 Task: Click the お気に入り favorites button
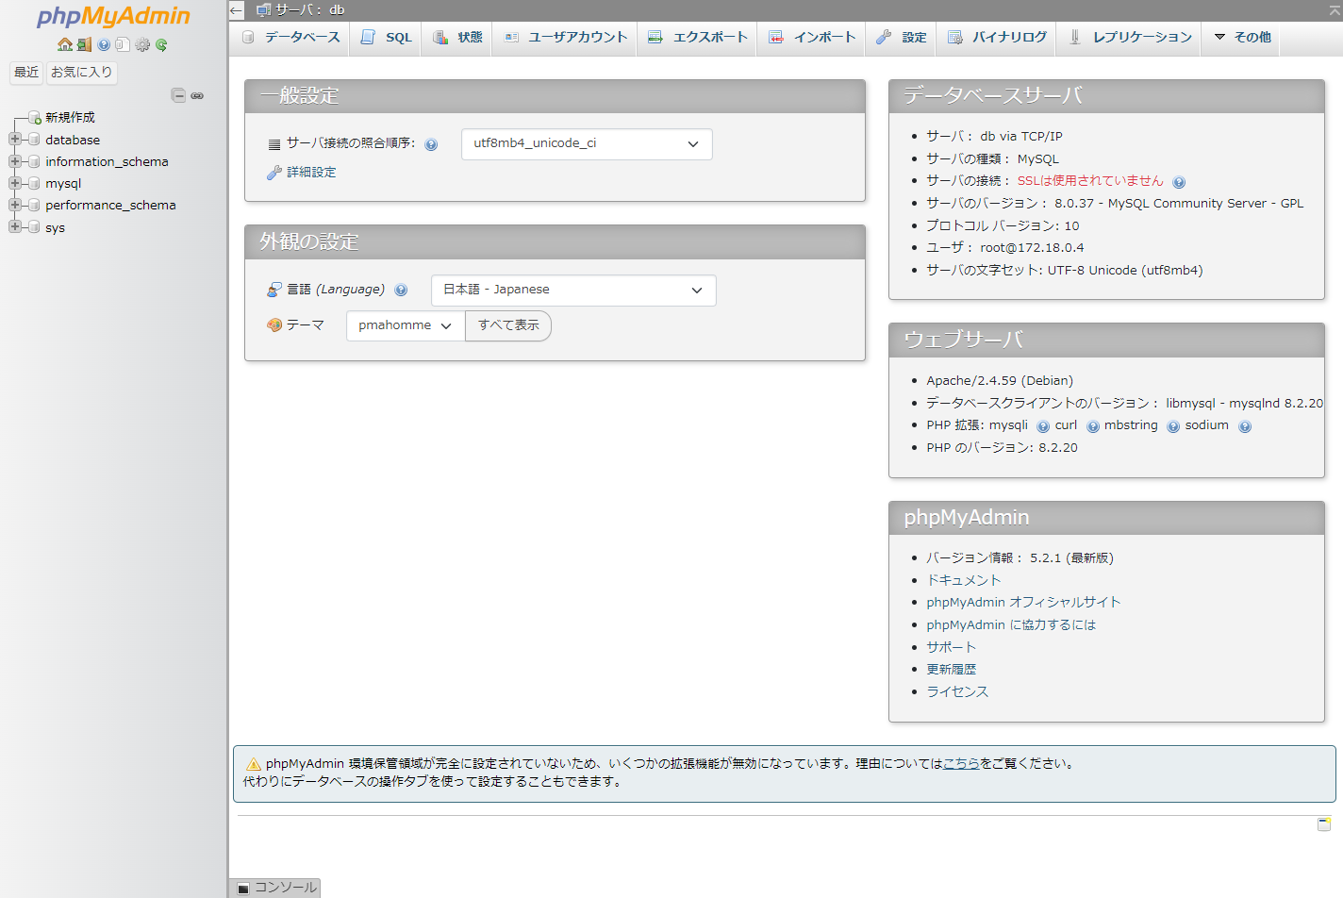click(81, 73)
